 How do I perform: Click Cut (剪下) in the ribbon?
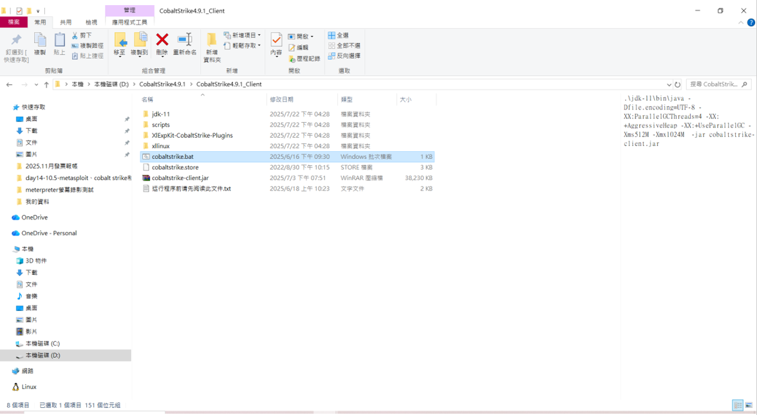82,35
